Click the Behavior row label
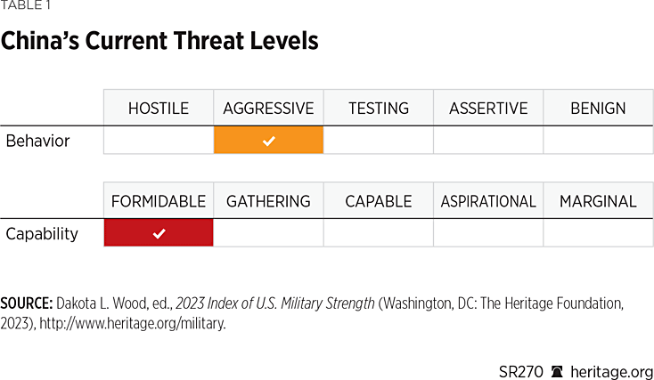 37,141
